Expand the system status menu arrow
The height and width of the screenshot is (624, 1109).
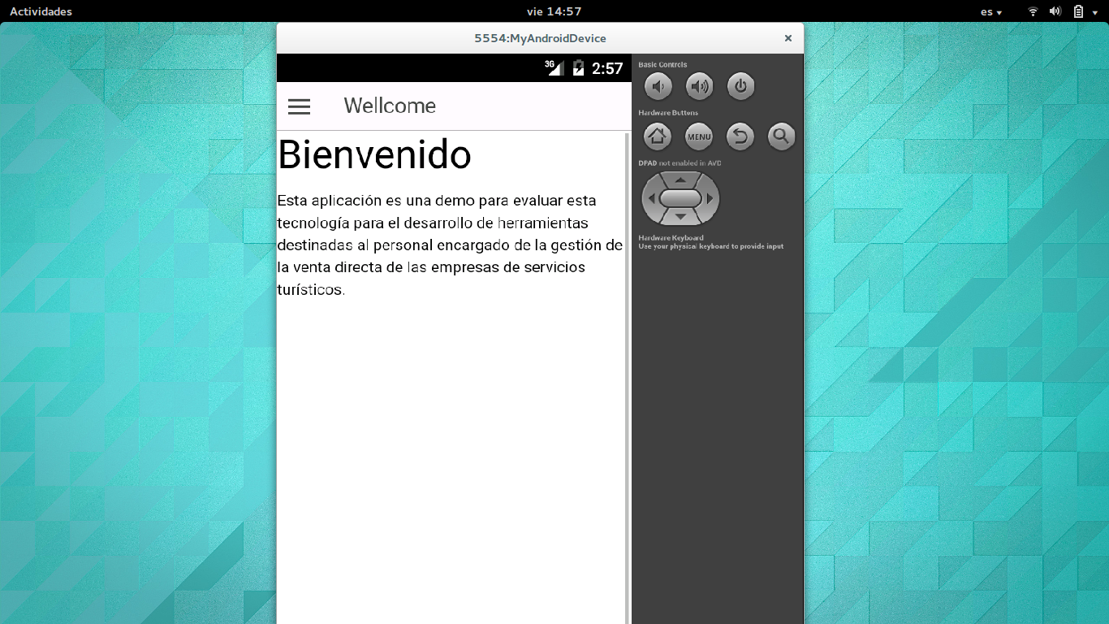(1094, 12)
